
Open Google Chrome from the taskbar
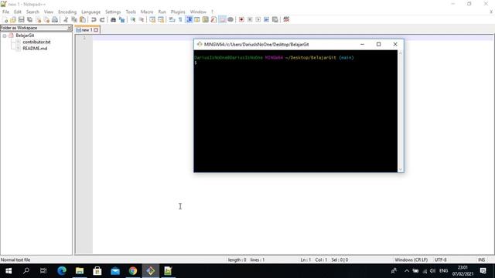click(x=133, y=271)
